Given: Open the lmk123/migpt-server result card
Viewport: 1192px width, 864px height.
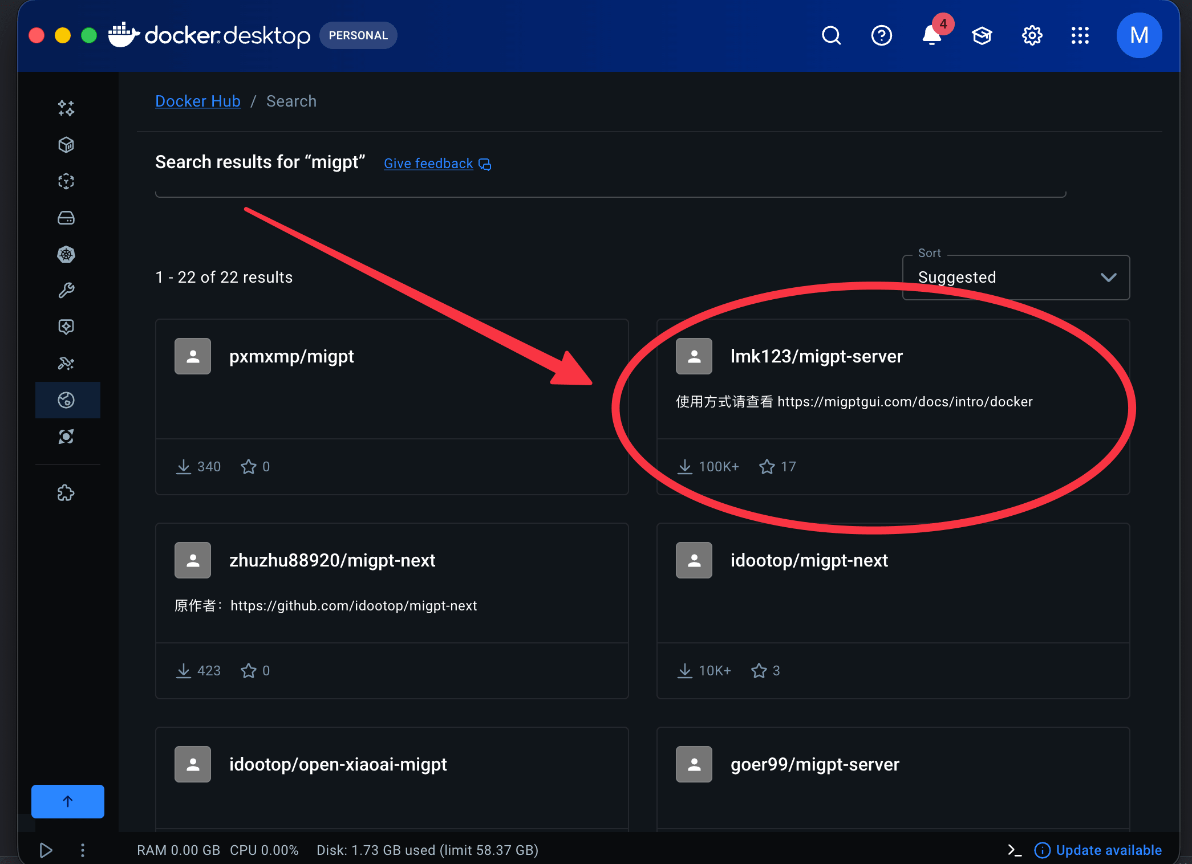Looking at the screenshot, I should [816, 357].
